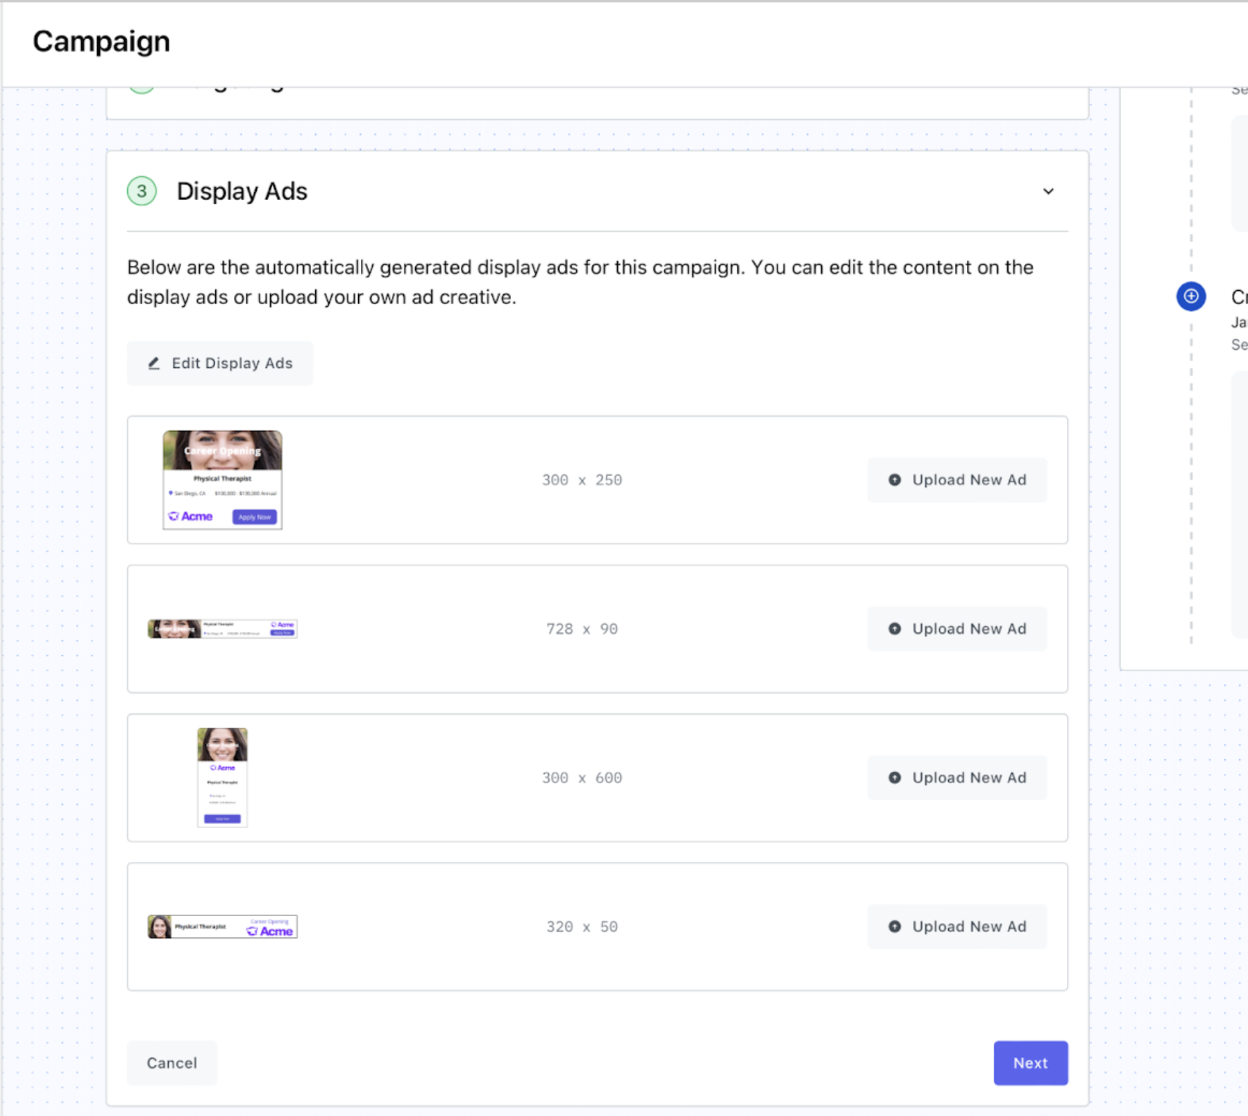
Task: Proceed with the Next button
Action: point(1030,1063)
